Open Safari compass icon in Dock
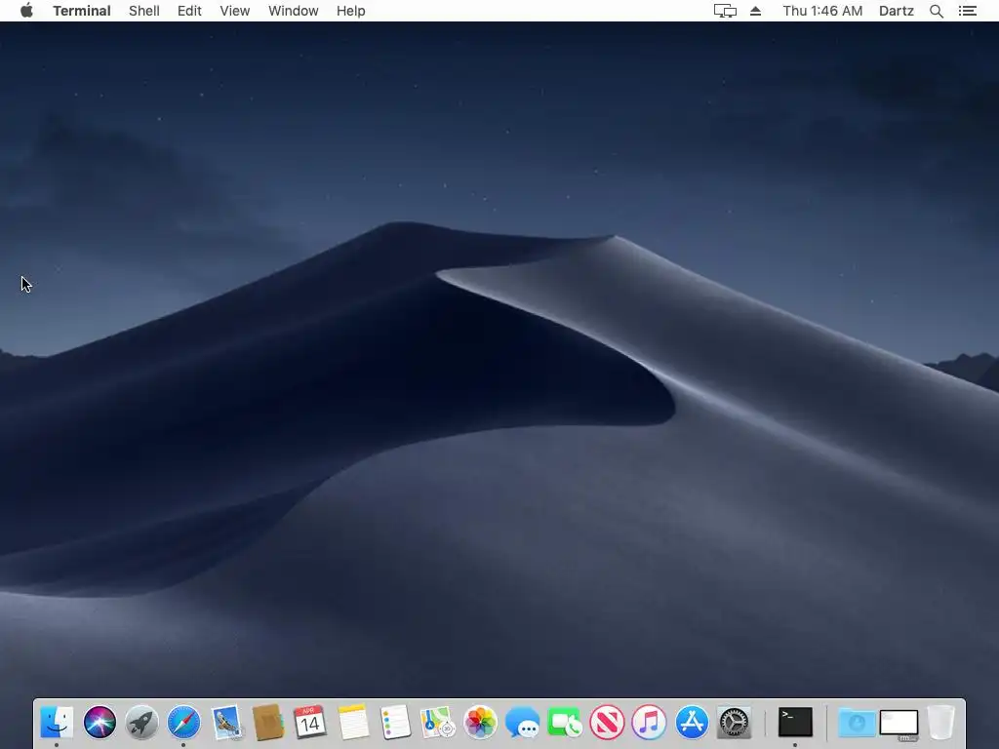This screenshot has height=749, width=999. tap(183, 723)
